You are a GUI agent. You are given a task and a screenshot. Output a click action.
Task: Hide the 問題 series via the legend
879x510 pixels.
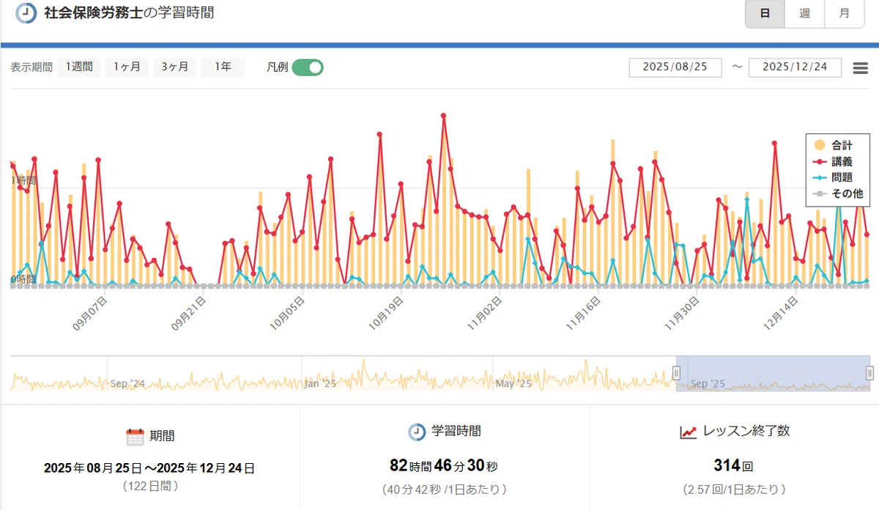point(834,178)
